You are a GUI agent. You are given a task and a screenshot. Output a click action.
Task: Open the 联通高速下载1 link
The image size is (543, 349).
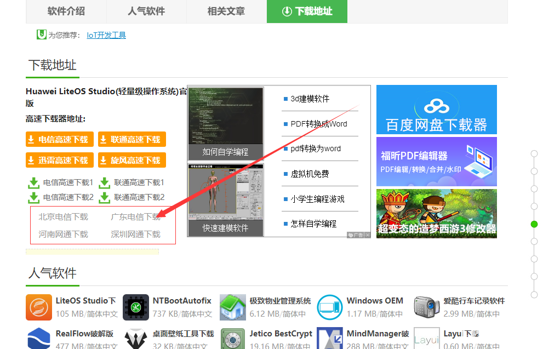coord(139,182)
